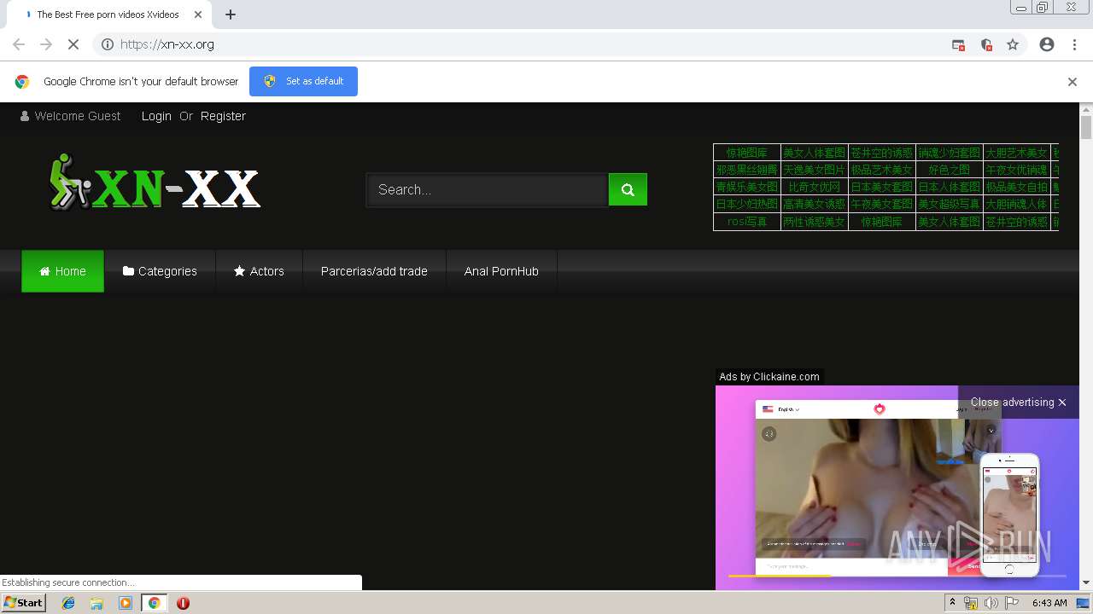Go to the Home menu item
The height and width of the screenshot is (614, 1093).
[62, 271]
